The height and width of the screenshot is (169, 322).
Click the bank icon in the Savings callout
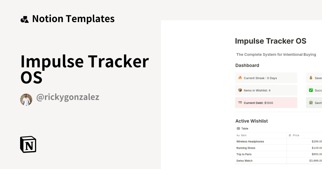pyautogui.click(x=311, y=102)
